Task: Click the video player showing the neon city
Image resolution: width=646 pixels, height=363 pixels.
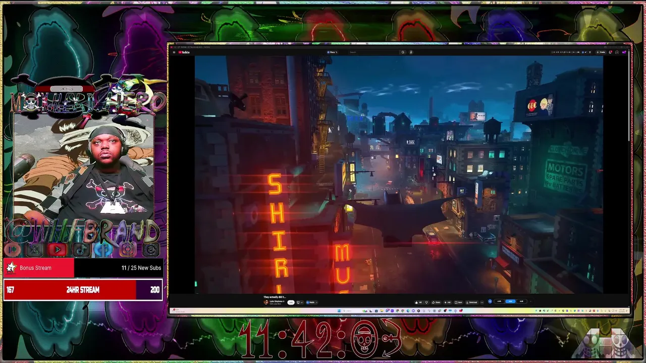Action: (399, 174)
